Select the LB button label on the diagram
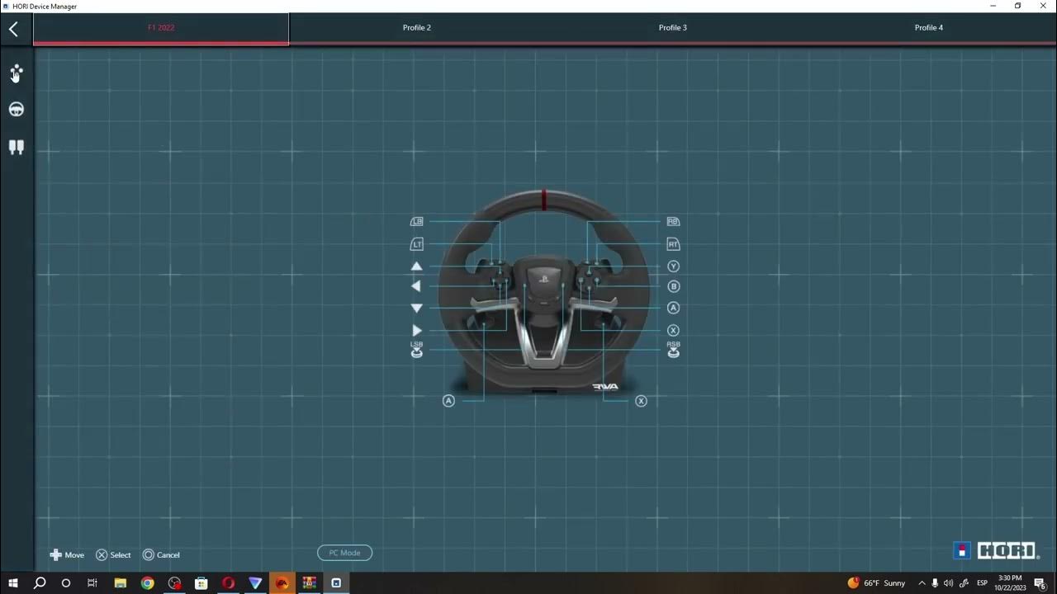 [417, 221]
